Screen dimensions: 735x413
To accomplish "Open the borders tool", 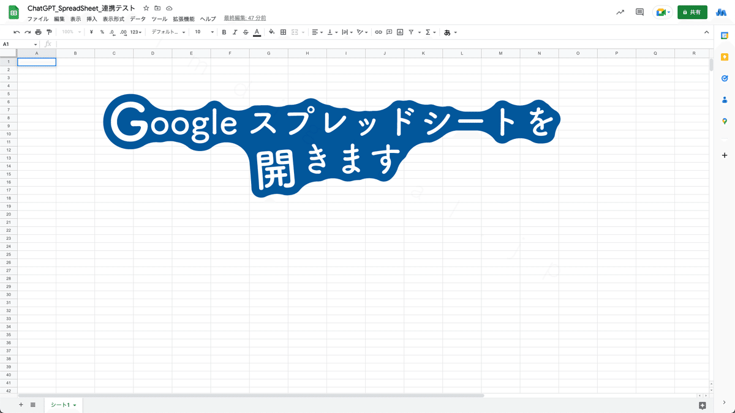I will point(283,32).
